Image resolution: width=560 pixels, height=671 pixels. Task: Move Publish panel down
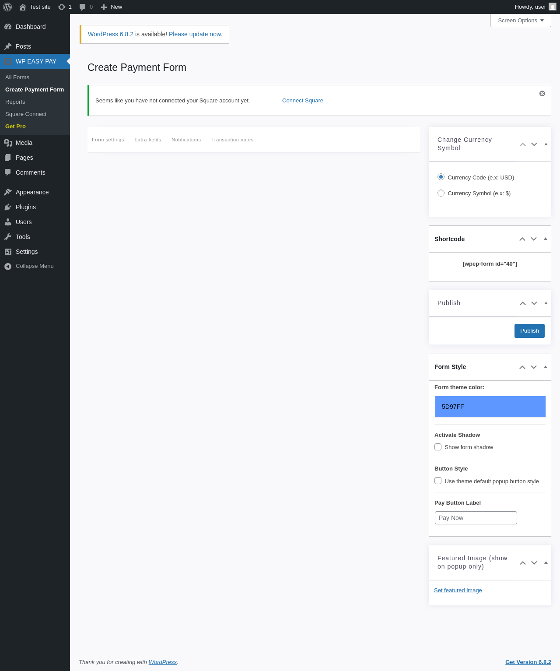pos(534,303)
